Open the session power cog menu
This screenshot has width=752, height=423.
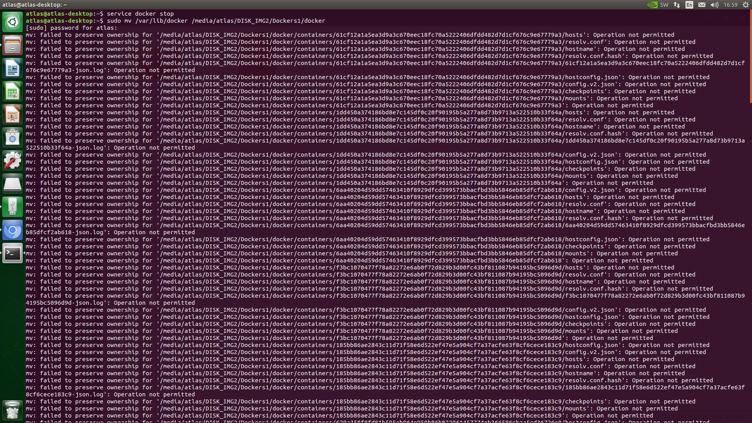pyautogui.click(x=746, y=5)
